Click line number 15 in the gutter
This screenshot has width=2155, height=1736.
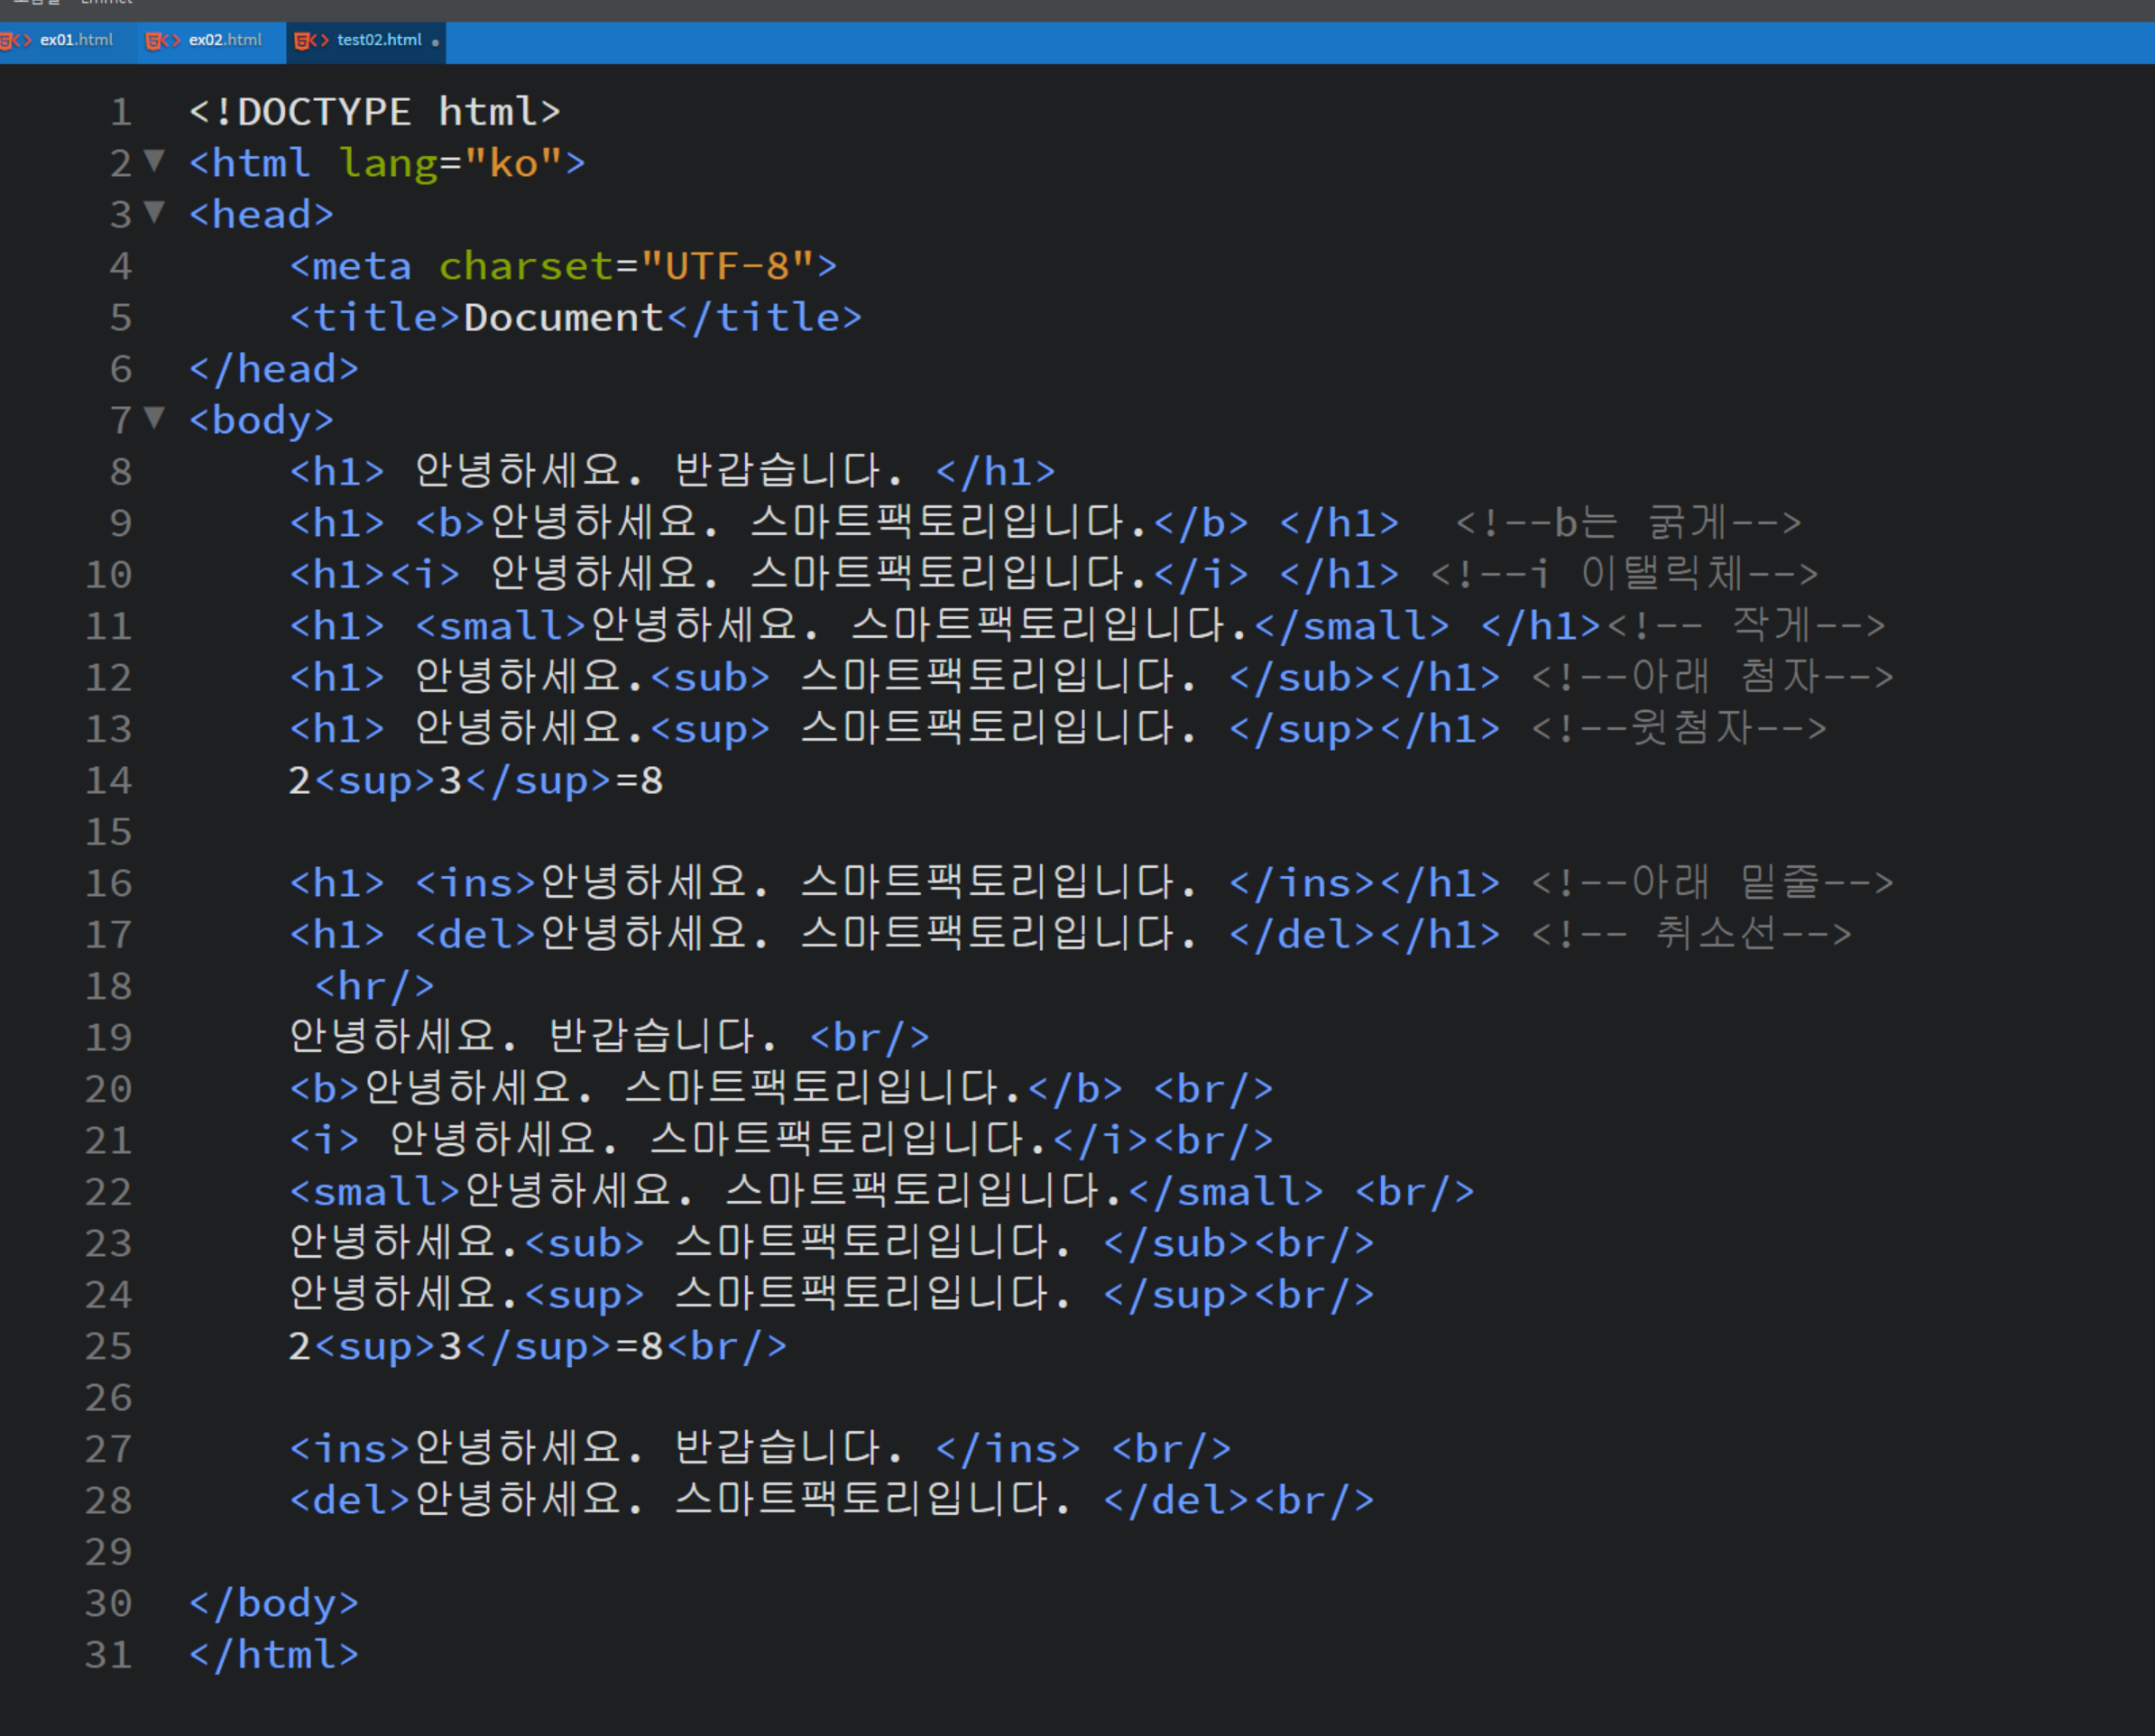coord(109,831)
